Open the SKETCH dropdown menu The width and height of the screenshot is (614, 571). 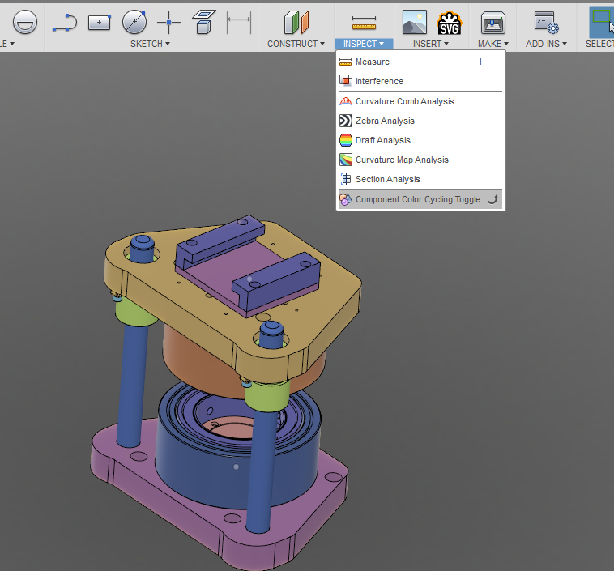(x=150, y=44)
